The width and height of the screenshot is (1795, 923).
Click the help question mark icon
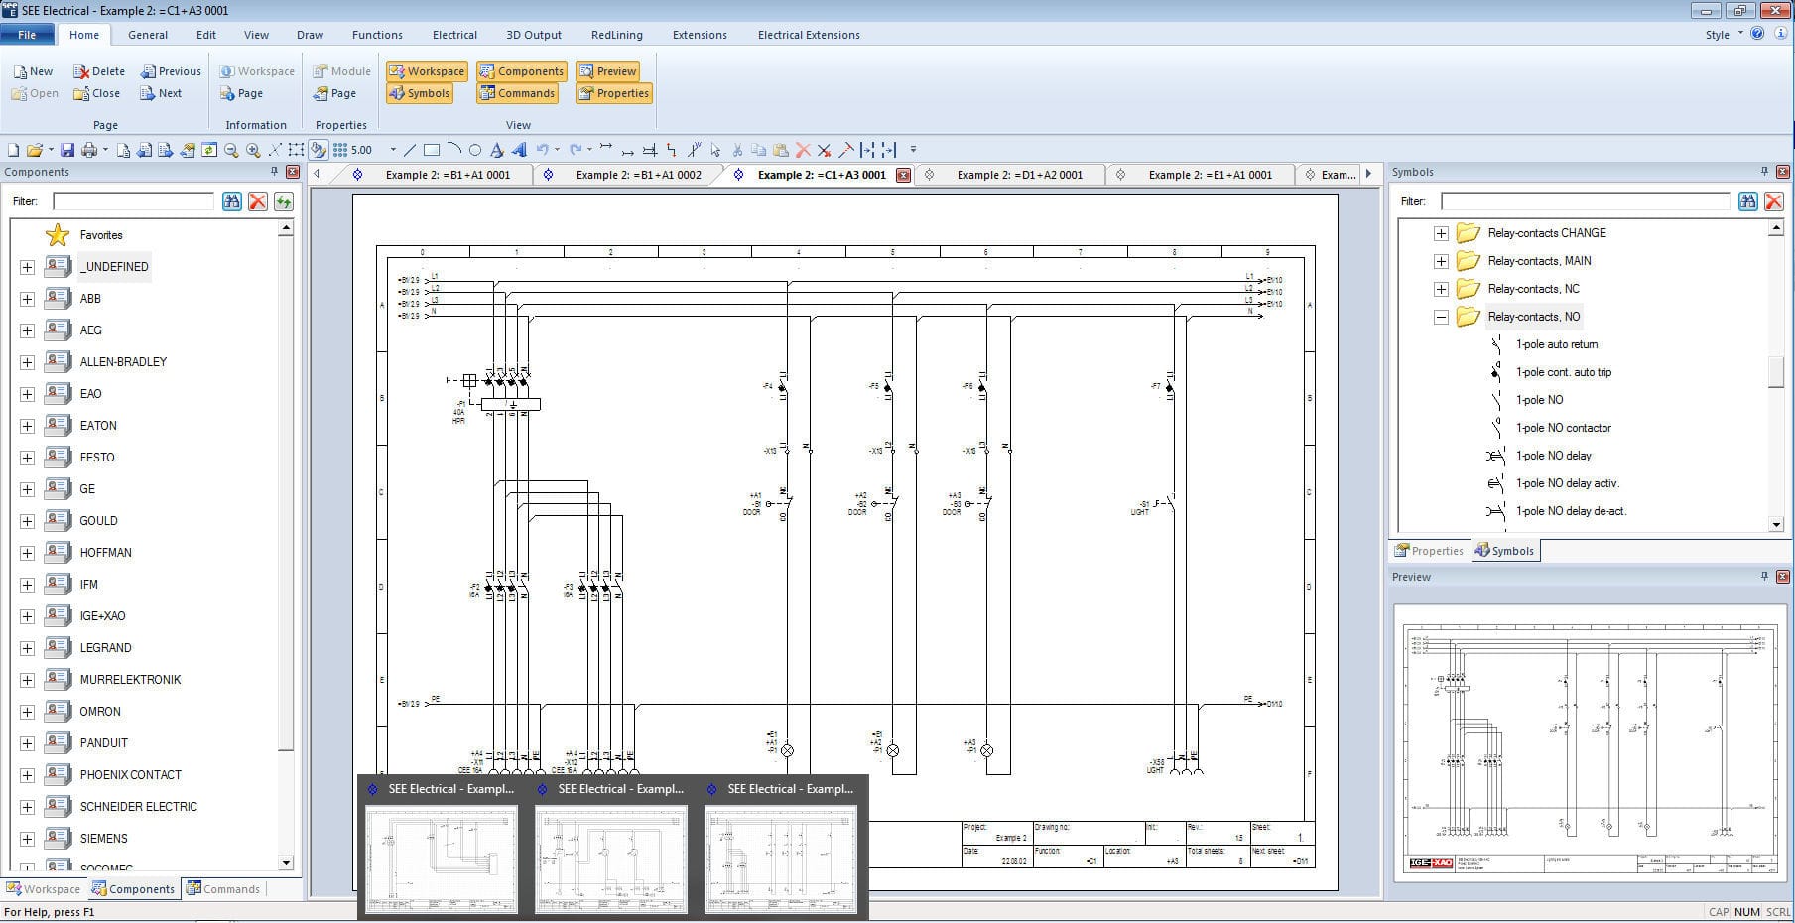coord(1757,34)
